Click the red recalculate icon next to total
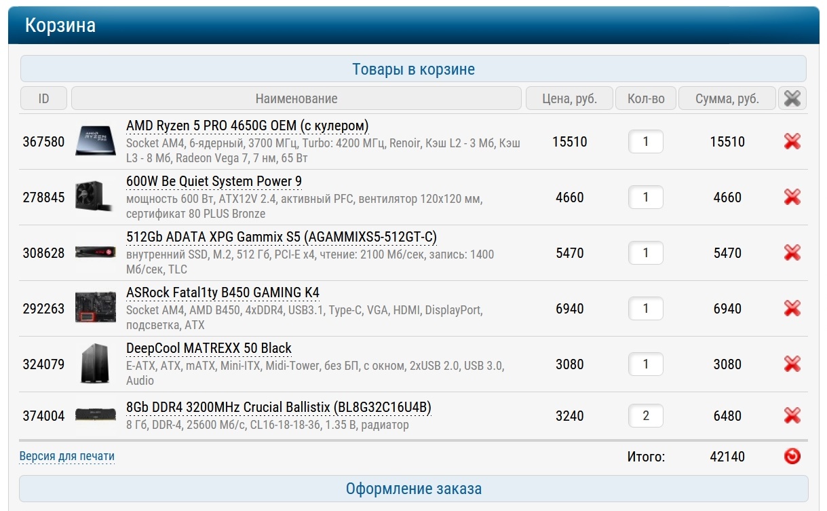The width and height of the screenshot is (827, 511). [x=792, y=457]
